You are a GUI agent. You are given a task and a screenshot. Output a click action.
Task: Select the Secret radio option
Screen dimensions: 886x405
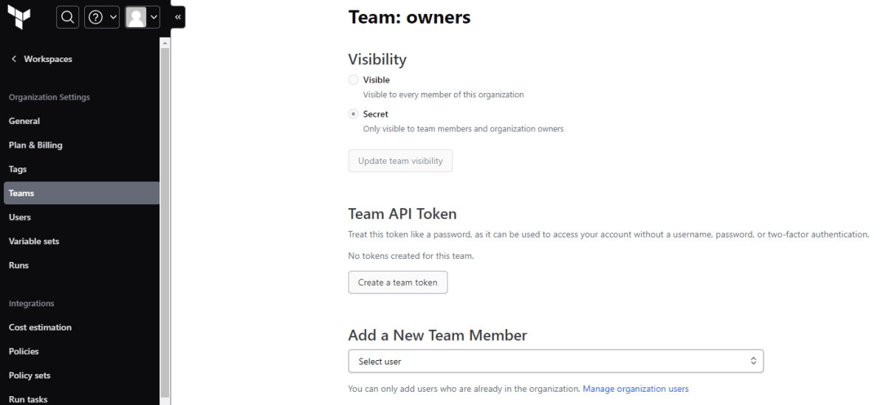354,114
